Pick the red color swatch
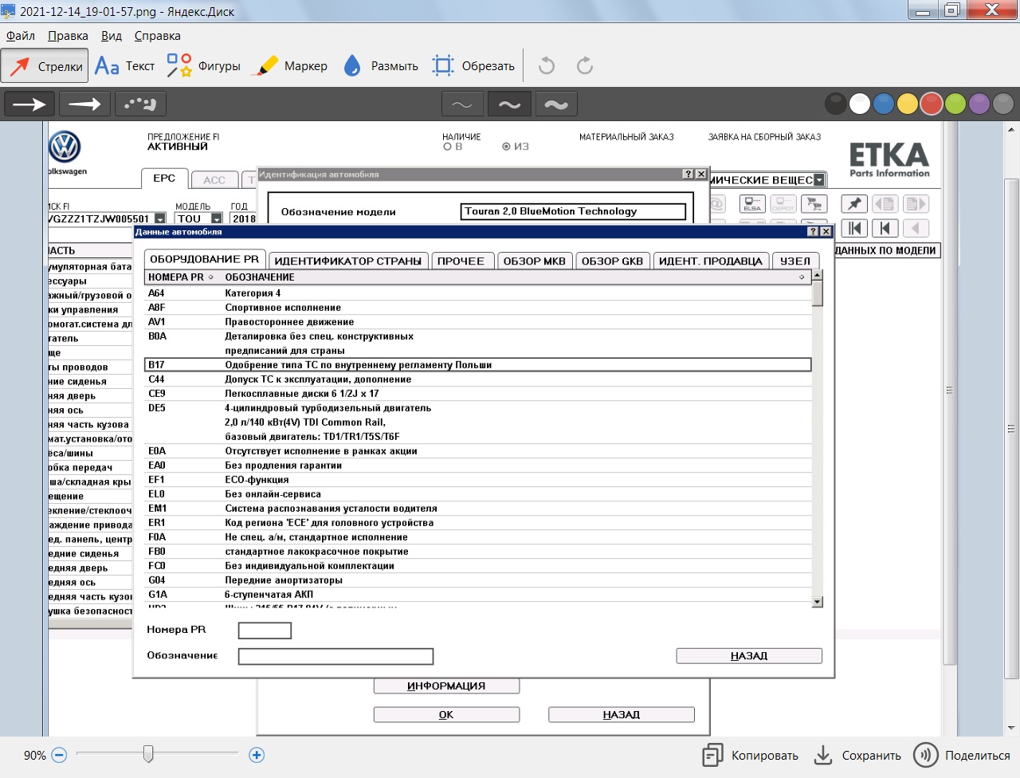The width and height of the screenshot is (1020, 778). pyautogui.click(x=932, y=104)
